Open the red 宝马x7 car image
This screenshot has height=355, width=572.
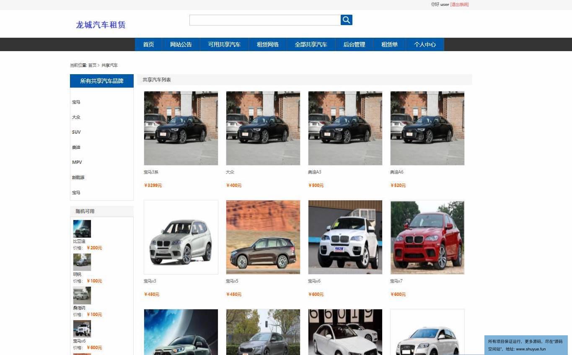coord(427,237)
